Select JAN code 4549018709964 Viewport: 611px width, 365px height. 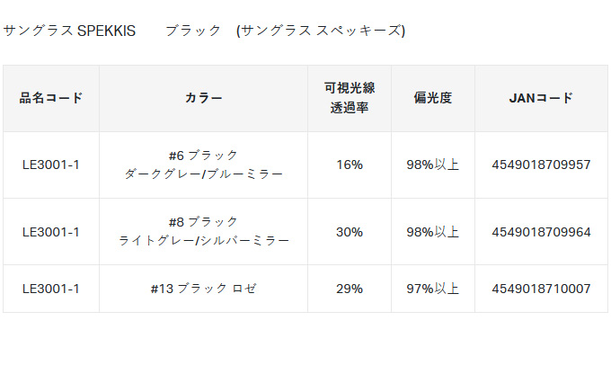pyautogui.click(x=541, y=233)
